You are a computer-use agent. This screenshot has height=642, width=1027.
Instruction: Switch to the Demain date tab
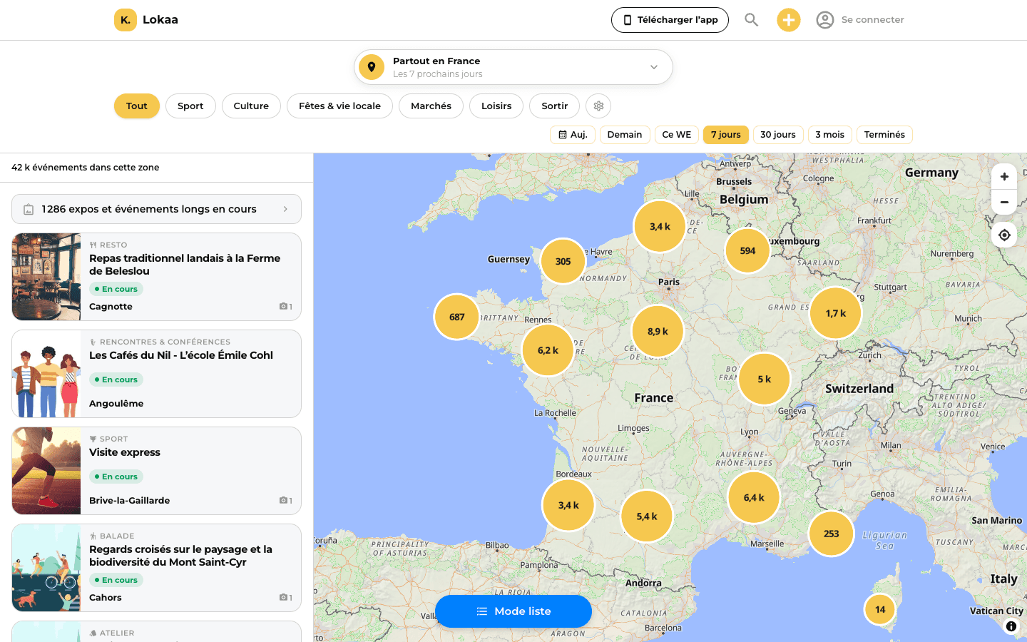pyautogui.click(x=625, y=135)
